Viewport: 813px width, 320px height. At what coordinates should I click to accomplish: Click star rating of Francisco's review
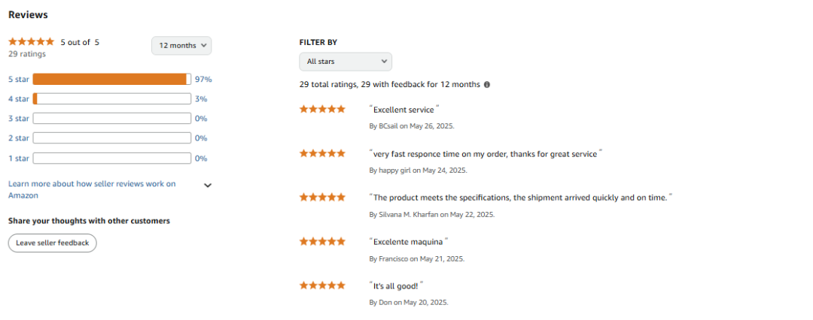click(322, 241)
